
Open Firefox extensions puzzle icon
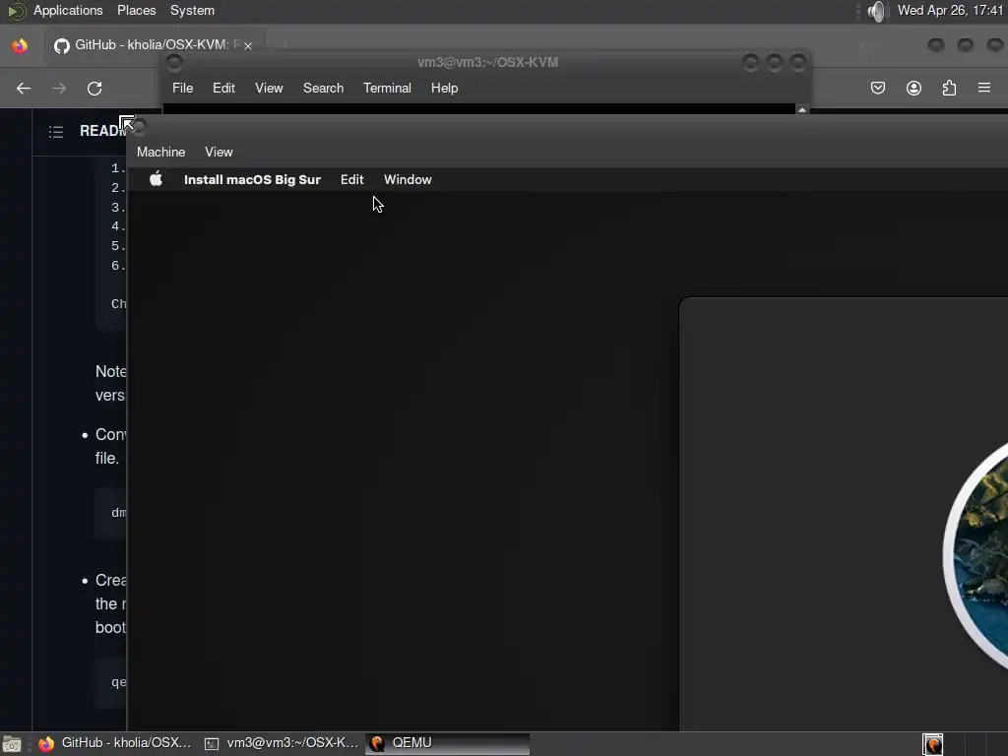[949, 88]
